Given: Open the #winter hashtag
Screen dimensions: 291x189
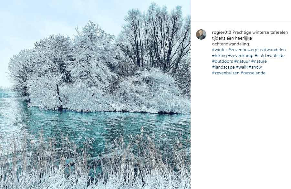Looking at the screenshot, I should tap(220, 50).
